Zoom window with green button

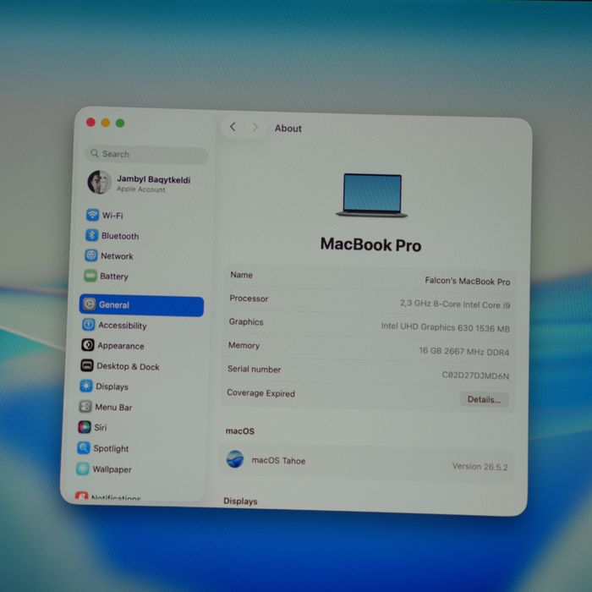[x=120, y=123]
